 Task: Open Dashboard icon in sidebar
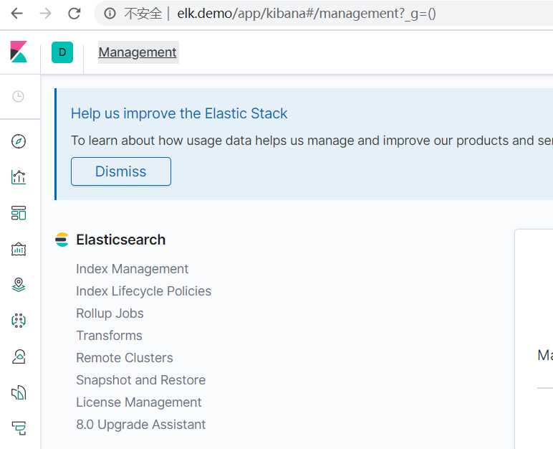click(x=19, y=213)
